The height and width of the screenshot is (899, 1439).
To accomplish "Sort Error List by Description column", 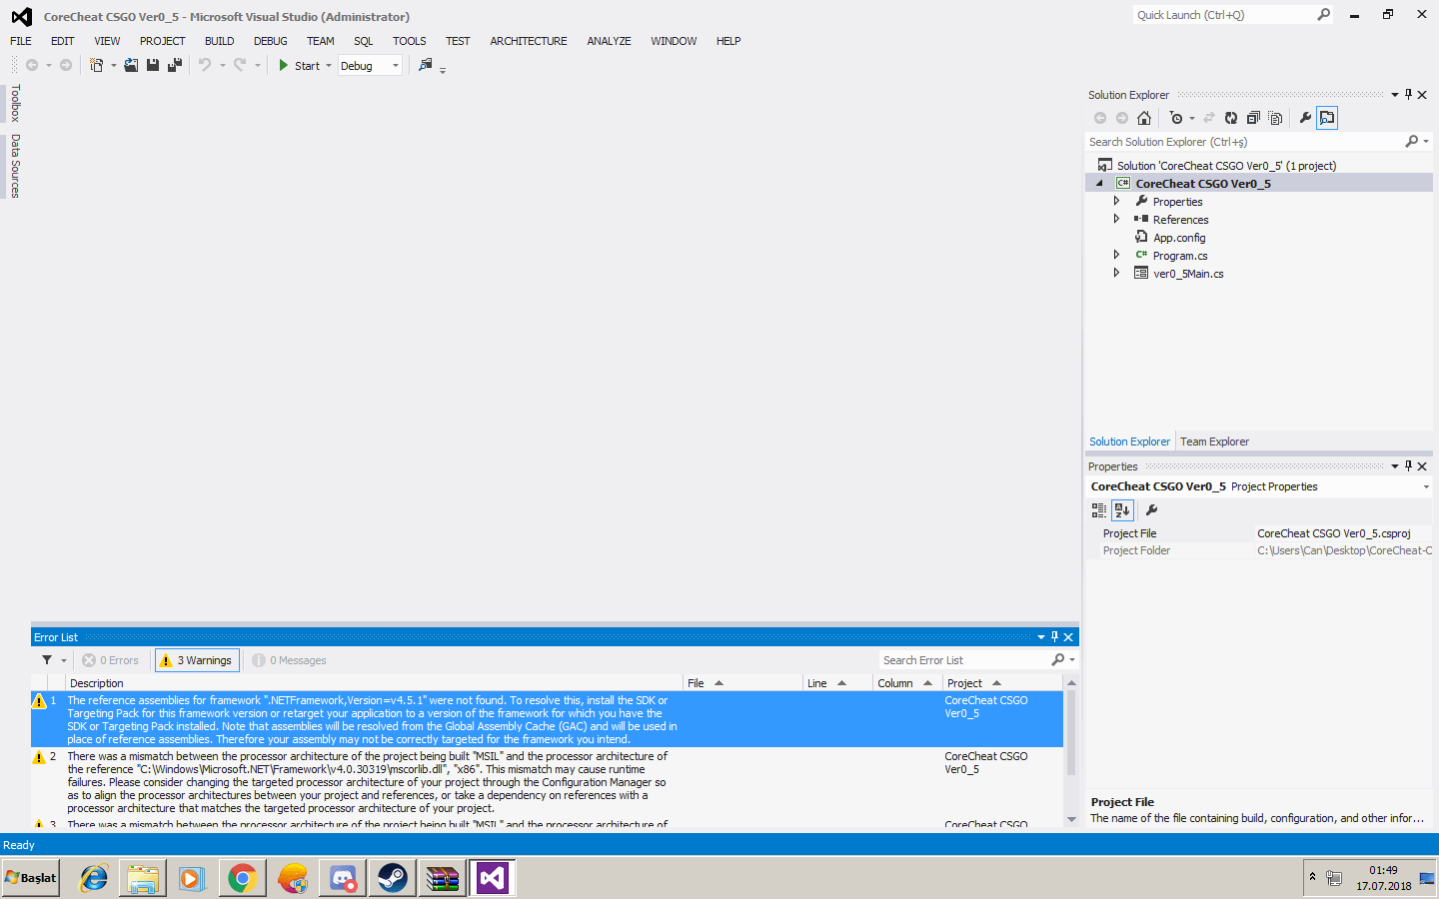I will point(375,683).
